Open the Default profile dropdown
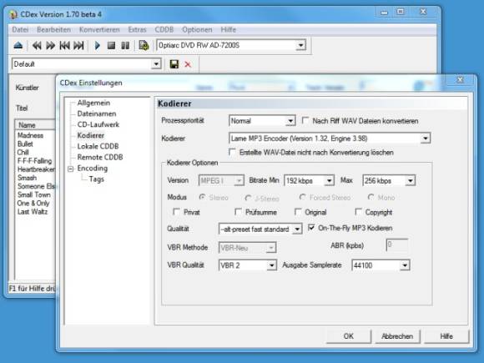This screenshot has width=484, height=363. point(156,64)
